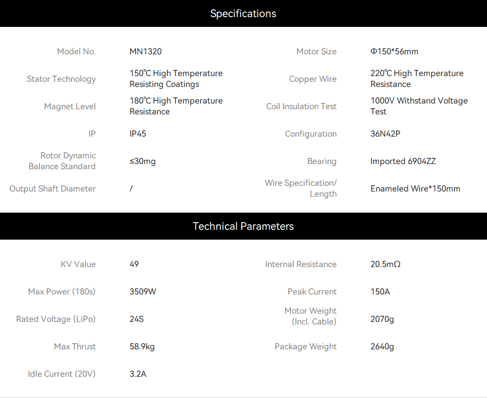Click the Max Thrust 58.9kg value
The image size is (487, 398).
pos(142,347)
